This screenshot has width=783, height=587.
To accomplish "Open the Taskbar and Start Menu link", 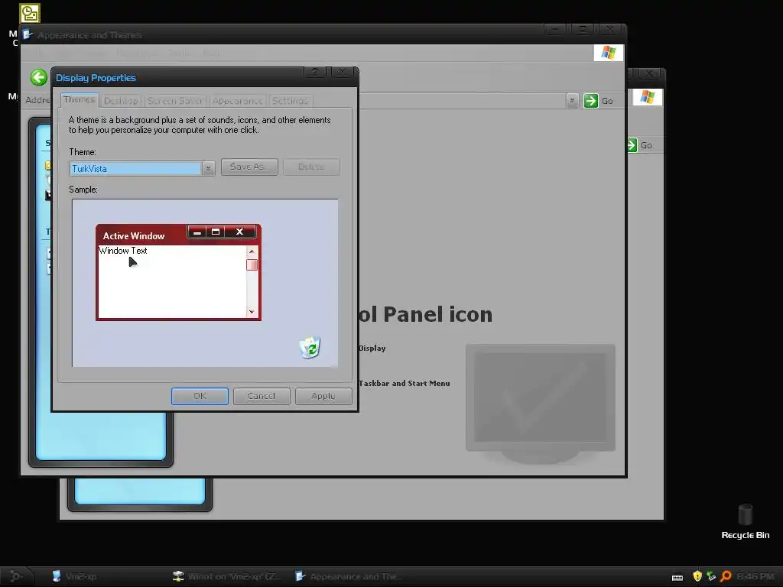I will pos(404,384).
